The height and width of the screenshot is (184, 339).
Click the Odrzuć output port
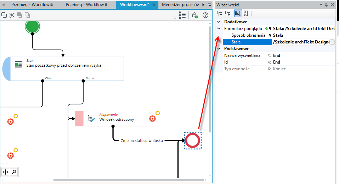tap(83, 81)
